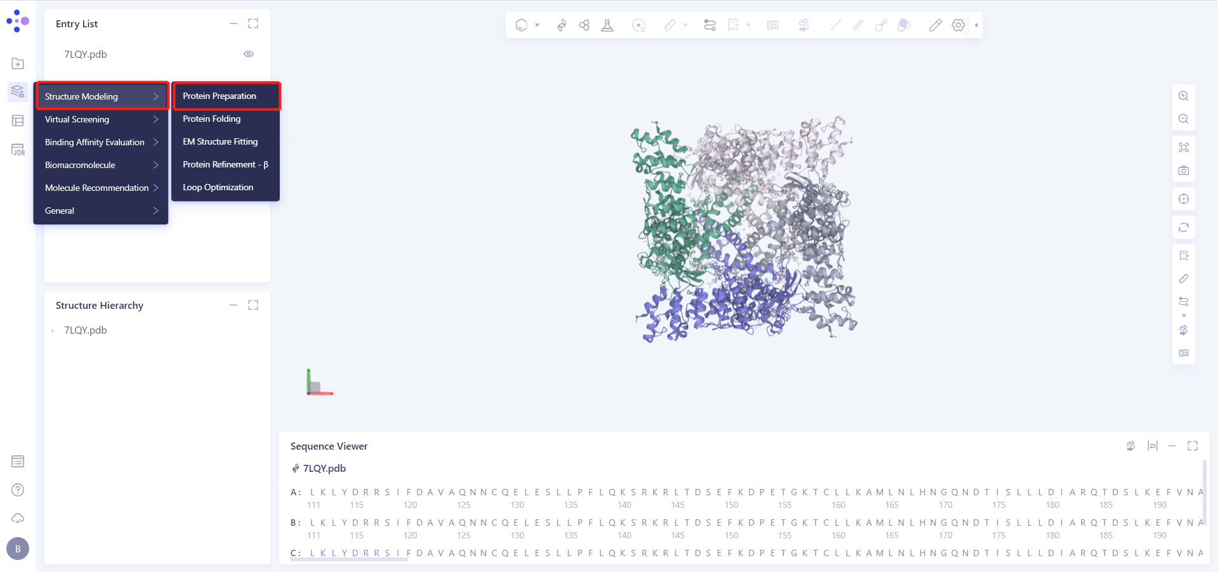Open the modeling tools icon in left sidebar
Viewport: 1218px width, 572px height.
point(18,92)
